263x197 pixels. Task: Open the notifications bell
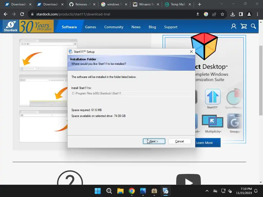256,191
